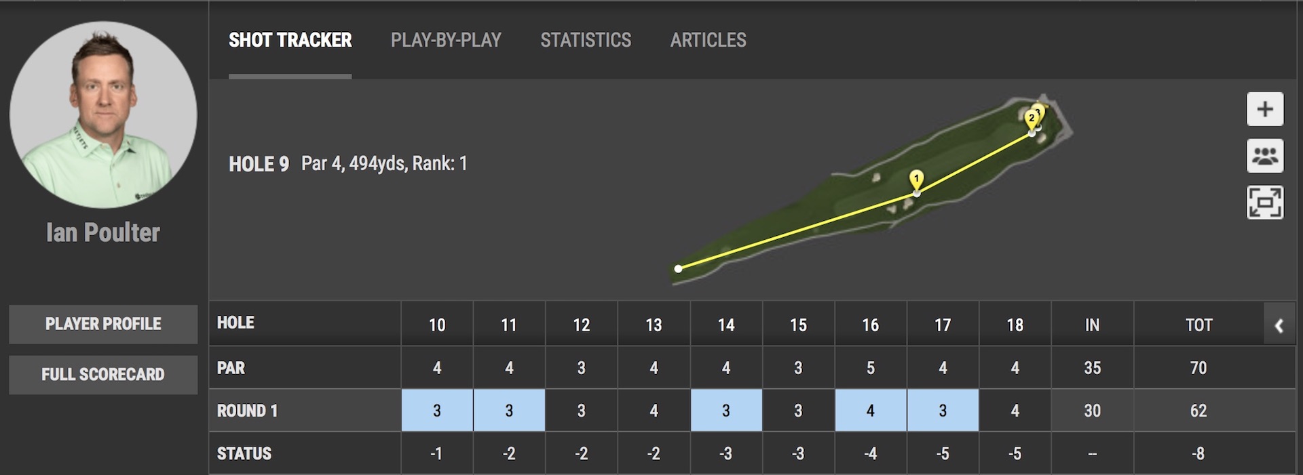1303x475 pixels.
Task: Go to the Articles tab
Action: pos(708,41)
